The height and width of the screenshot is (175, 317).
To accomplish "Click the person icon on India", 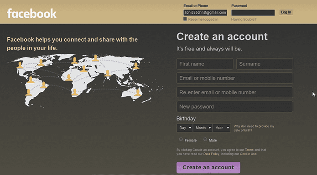I will [108, 73].
